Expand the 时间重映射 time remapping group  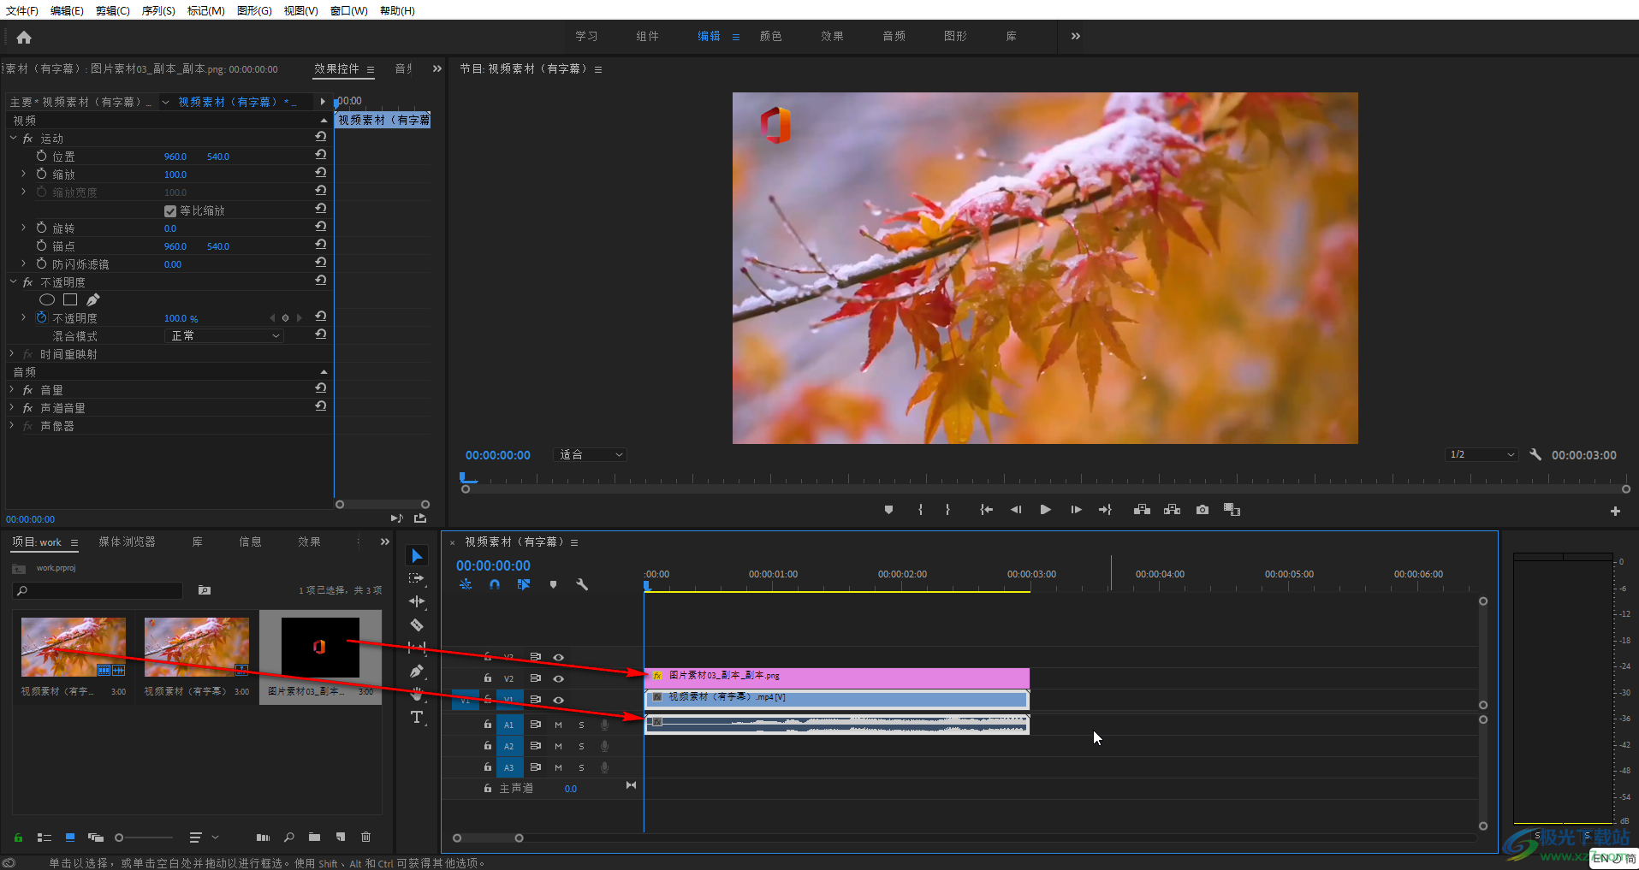[12, 353]
